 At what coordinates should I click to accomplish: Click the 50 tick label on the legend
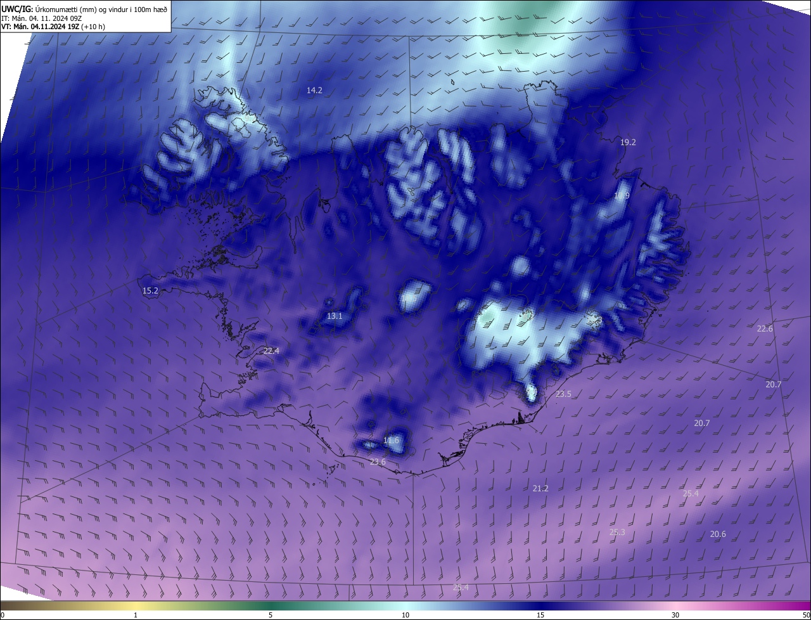806,616
